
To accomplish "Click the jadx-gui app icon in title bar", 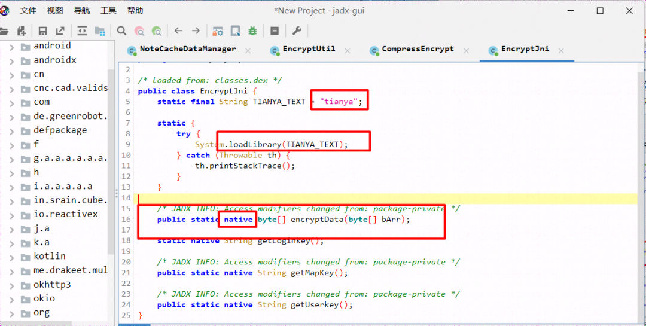I will pos(4,11).
